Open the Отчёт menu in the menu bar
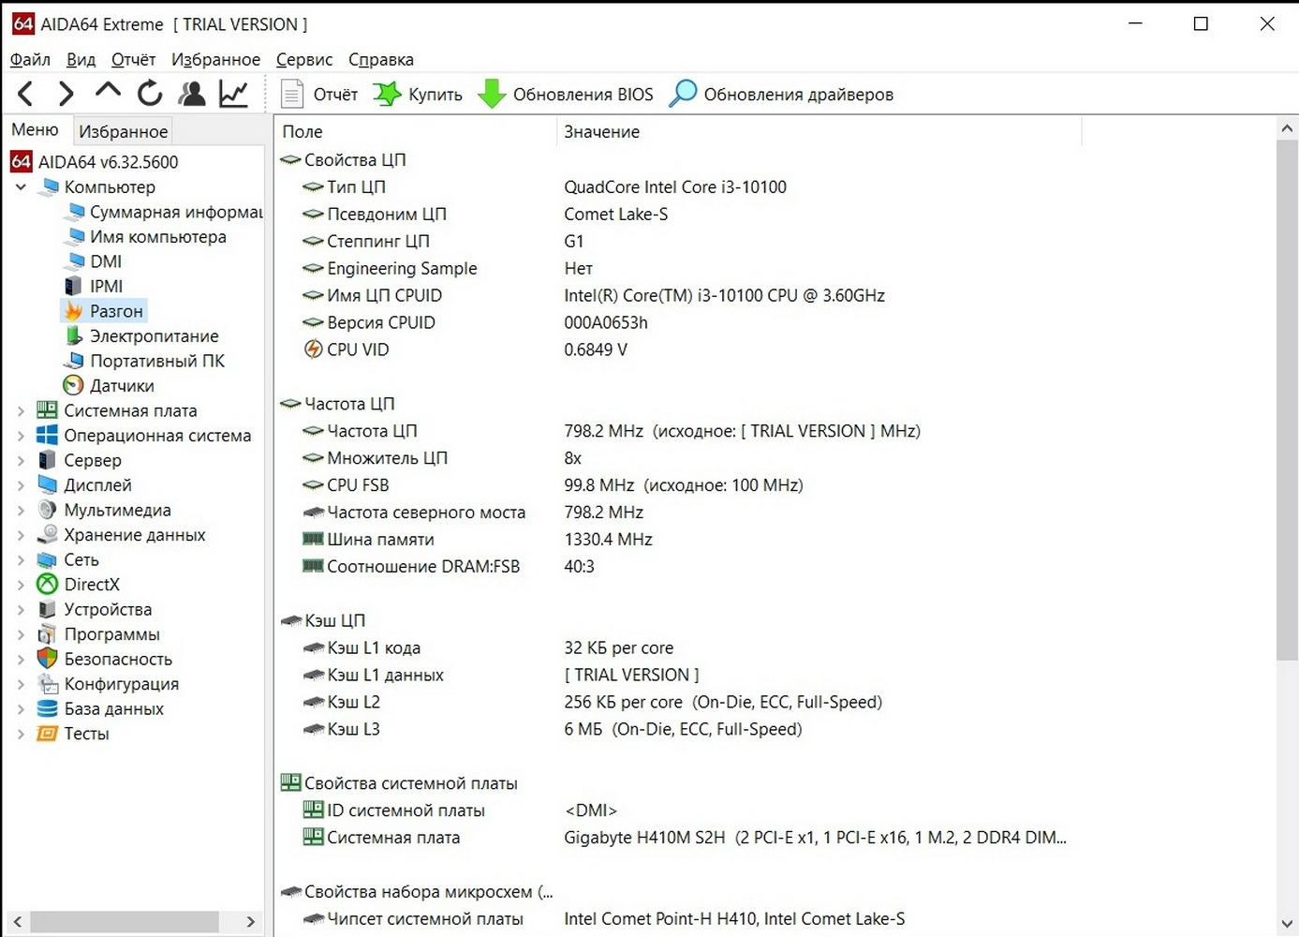 [x=133, y=59]
